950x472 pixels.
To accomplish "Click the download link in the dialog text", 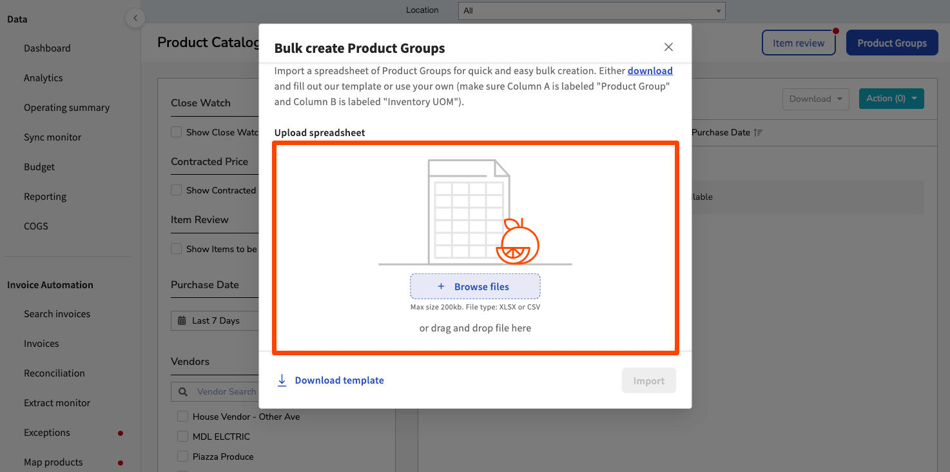I will pos(650,70).
